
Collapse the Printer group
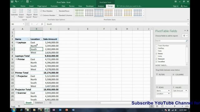pos(16,59)
